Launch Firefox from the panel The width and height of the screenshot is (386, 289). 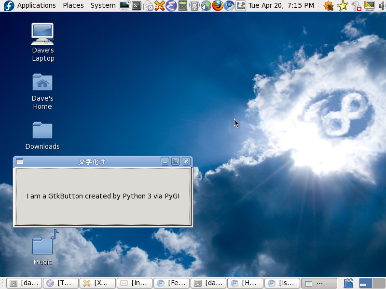(x=218, y=6)
